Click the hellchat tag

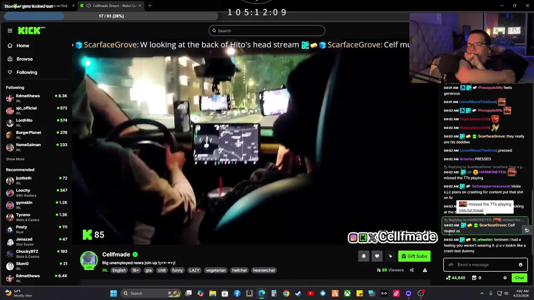point(239,270)
